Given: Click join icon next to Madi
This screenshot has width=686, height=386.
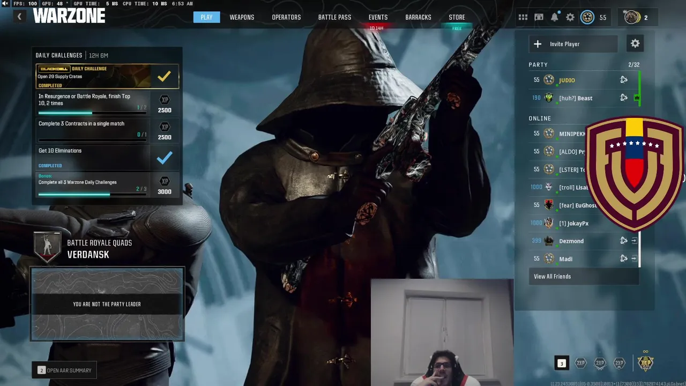Looking at the screenshot, I should [x=634, y=258].
